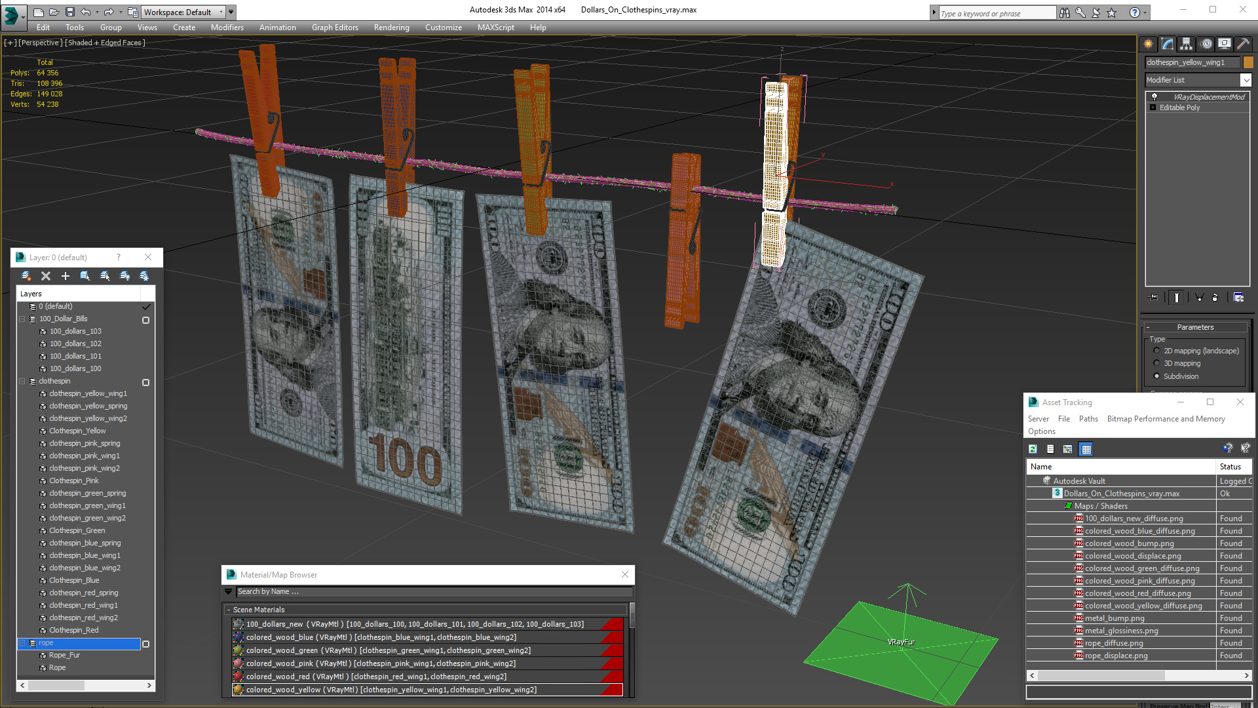Screen dimensions: 1258x708
Task: Collapse the rope layer tree
Action: [22, 643]
